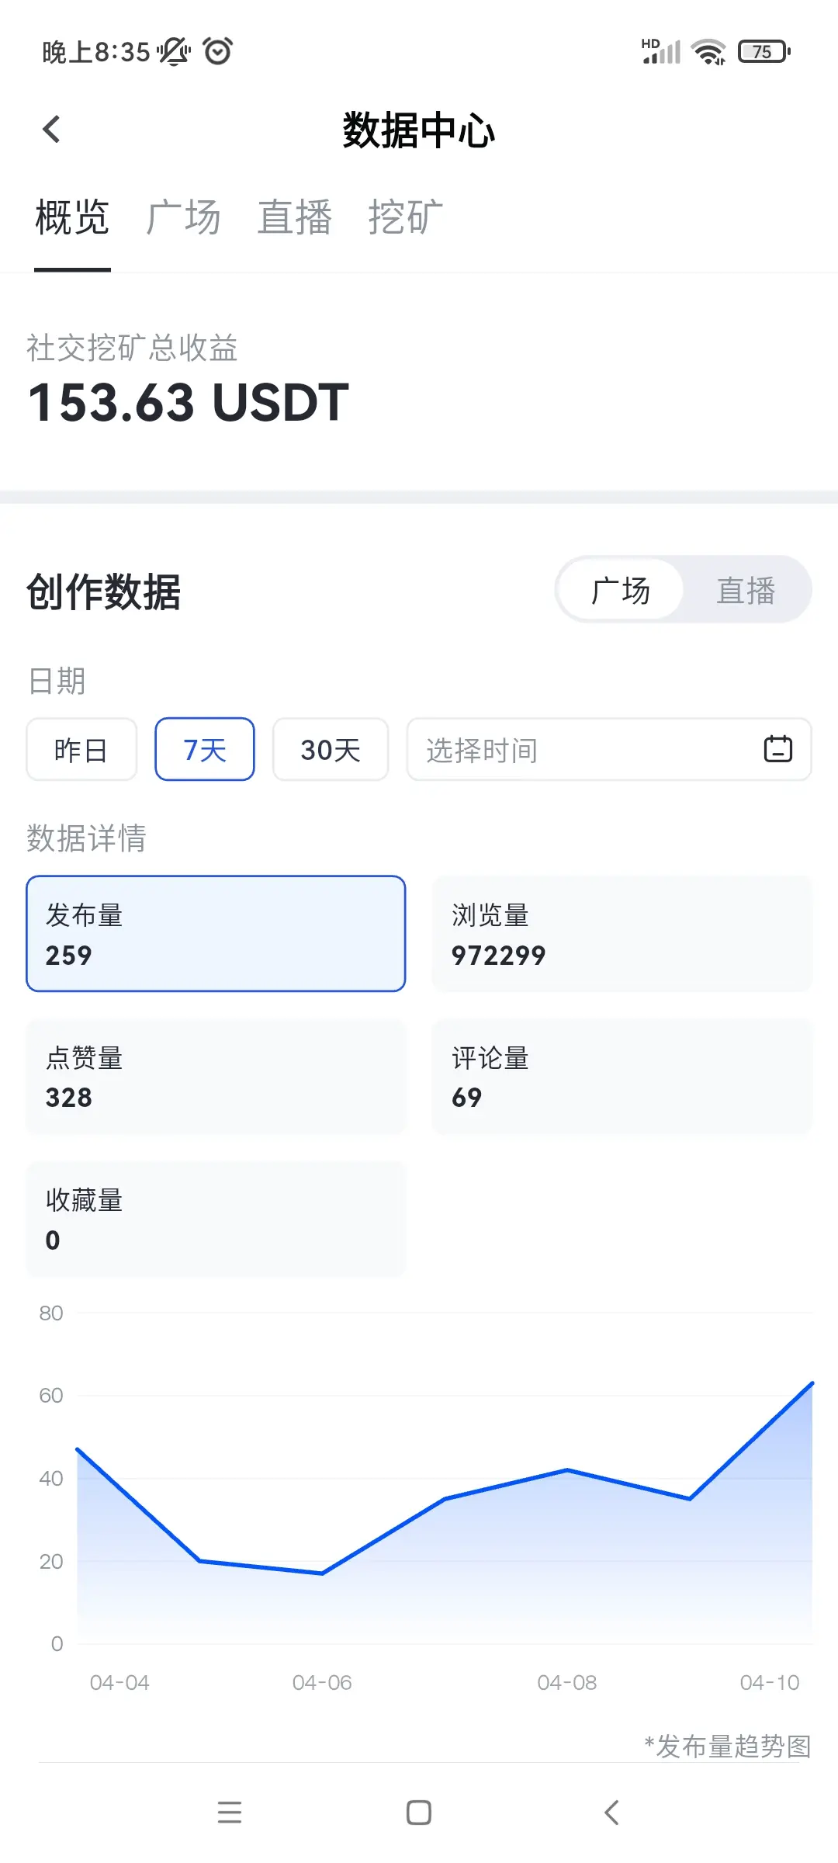Go to the top 广场 tab

point(183,217)
